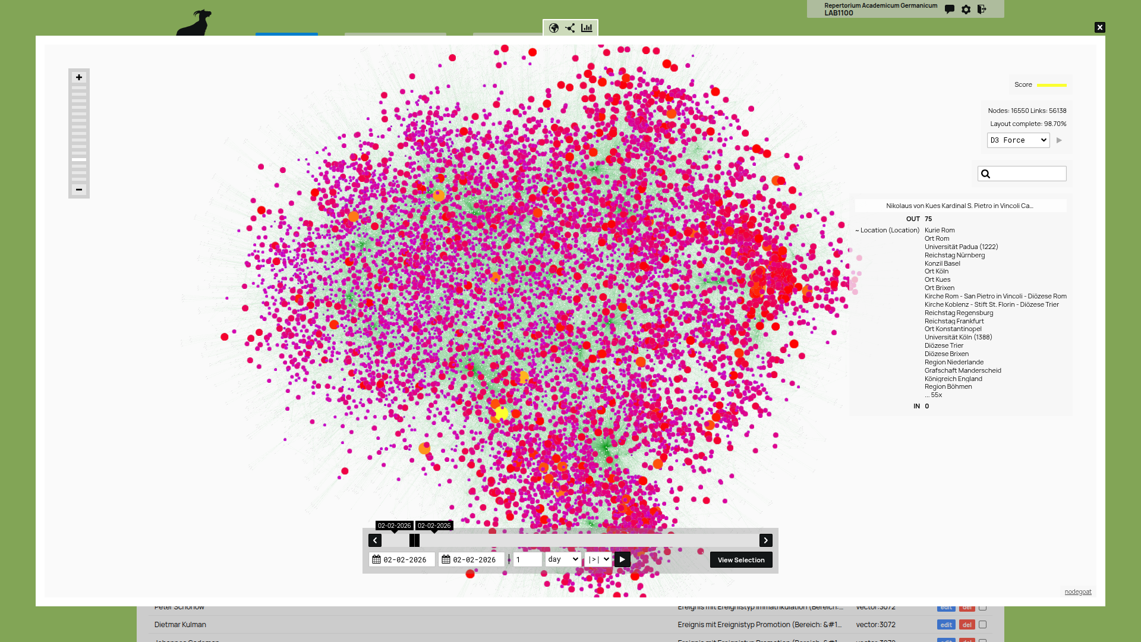
Task: Open the |>| playback mode dropdown
Action: 598,559
